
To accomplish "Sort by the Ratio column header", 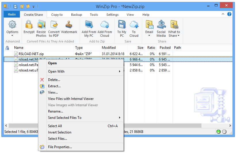I will 151,48.
